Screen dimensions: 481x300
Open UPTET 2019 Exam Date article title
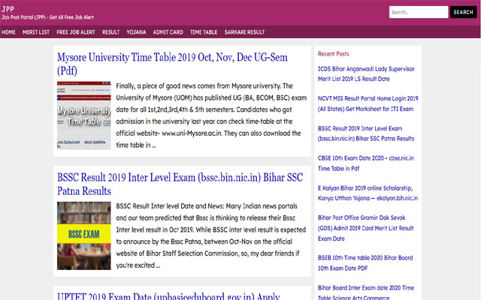point(168,296)
